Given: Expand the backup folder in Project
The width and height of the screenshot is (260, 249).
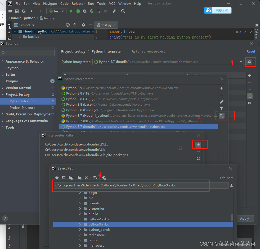Looking at the screenshot, I should click(x=20, y=36).
